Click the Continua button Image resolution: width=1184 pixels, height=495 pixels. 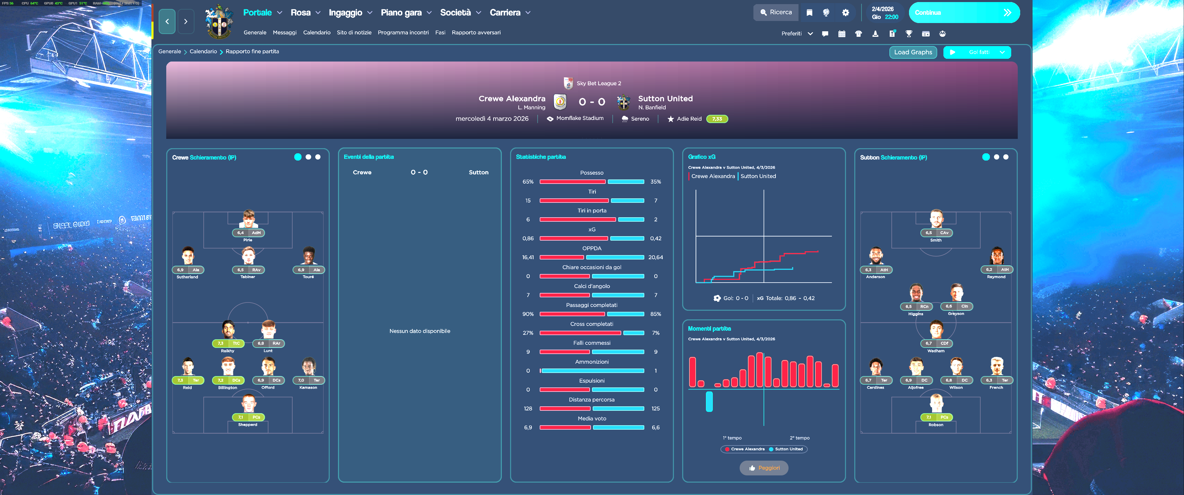pos(964,12)
